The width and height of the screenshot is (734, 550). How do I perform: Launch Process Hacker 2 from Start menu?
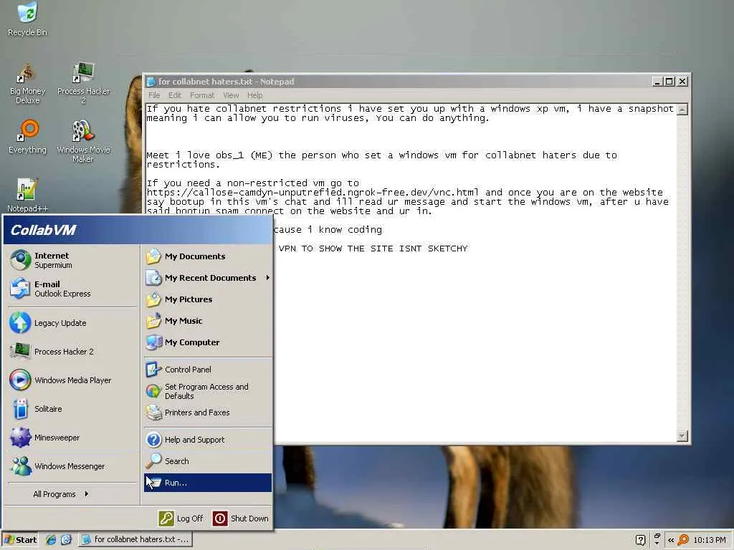pos(72,351)
